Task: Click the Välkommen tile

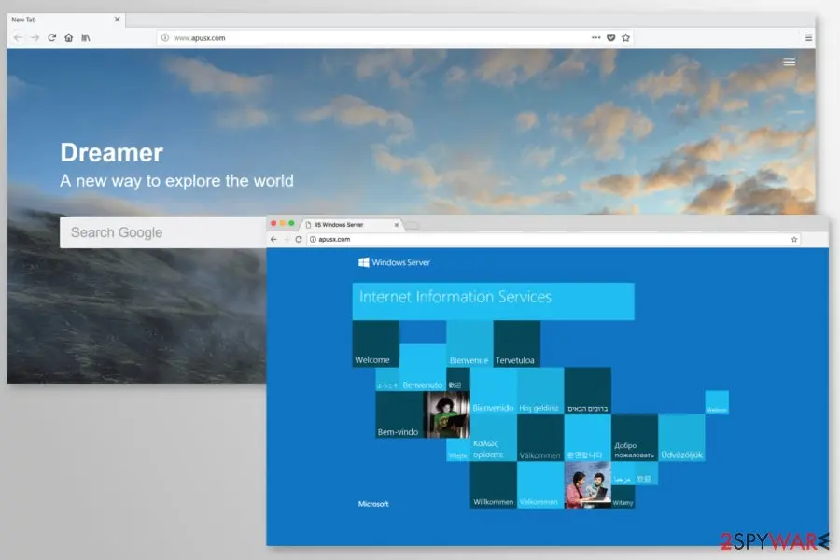Action: pyautogui.click(x=540, y=438)
